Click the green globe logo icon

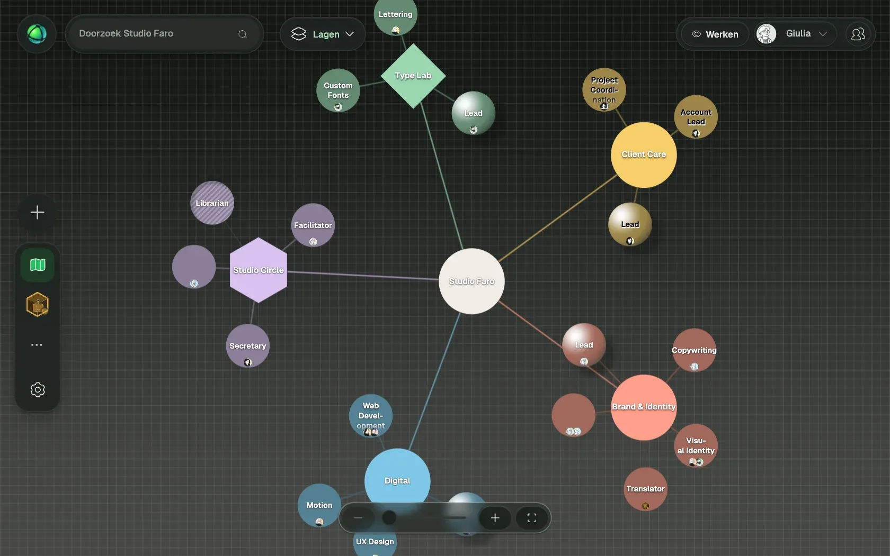[37, 34]
